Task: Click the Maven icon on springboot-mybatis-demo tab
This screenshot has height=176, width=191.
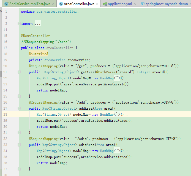Action: [142, 4]
